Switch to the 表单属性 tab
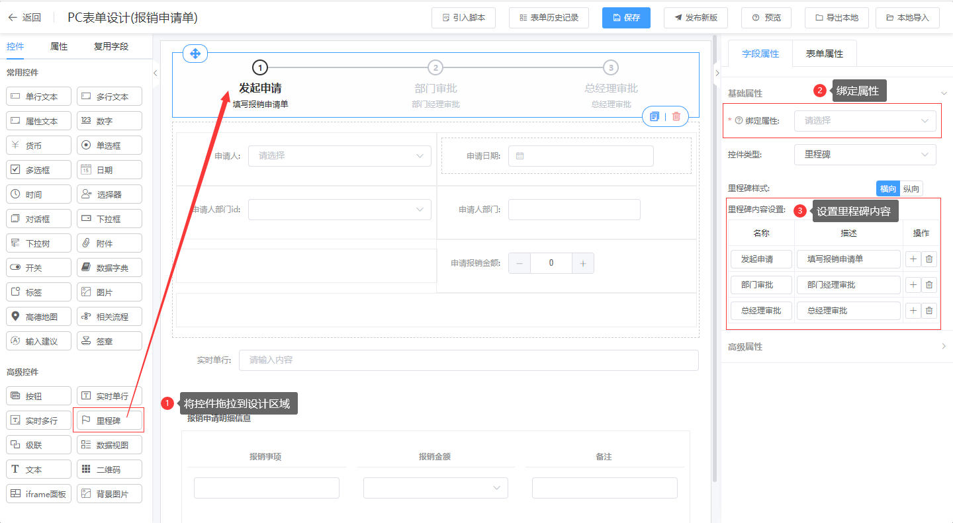This screenshot has width=953, height=523. [x=824, y=54]
